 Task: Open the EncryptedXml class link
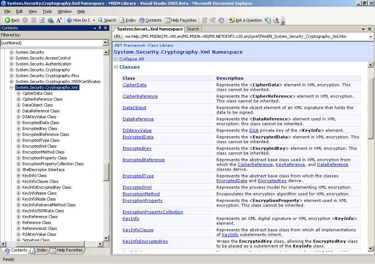(x=137, y=187)
